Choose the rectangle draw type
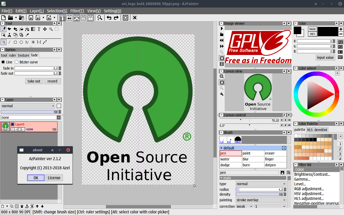The width and height of the screenshot is (344, 215). click(15, 42)
